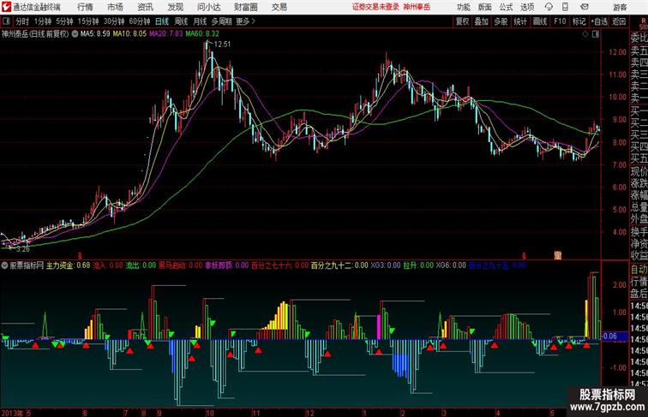Click the diamond icon above the chart
648x417 pixels.
pyautogui.click(x=585, y=34)
